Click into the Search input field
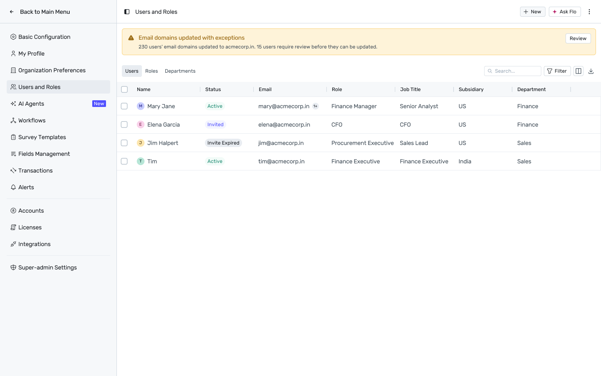 pyautogui.click(x=513, y=71)
